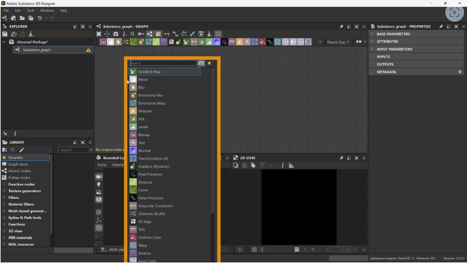Open the Tools menu

click(31, 11)
